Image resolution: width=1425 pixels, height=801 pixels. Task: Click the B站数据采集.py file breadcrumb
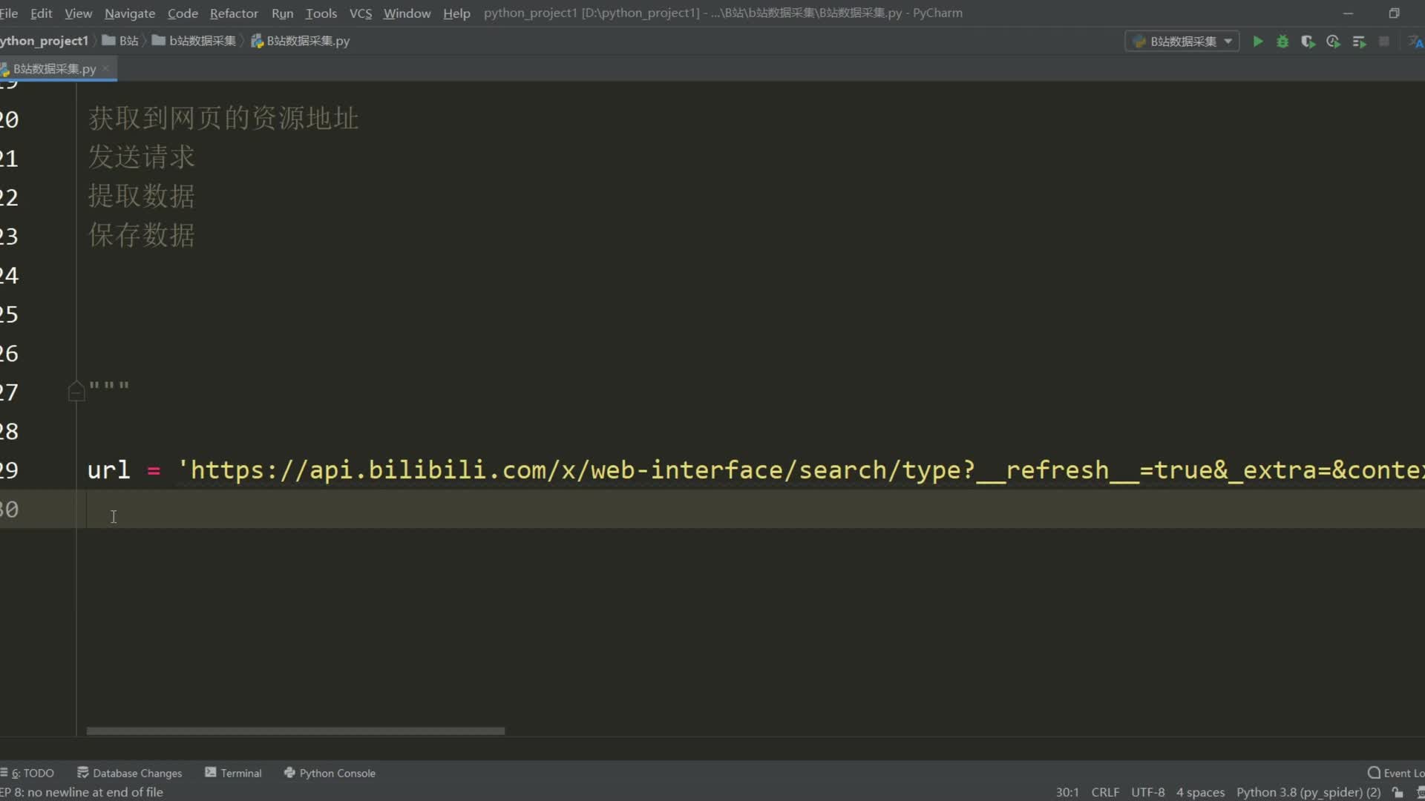pyautogui.click(x=301, y=41)
